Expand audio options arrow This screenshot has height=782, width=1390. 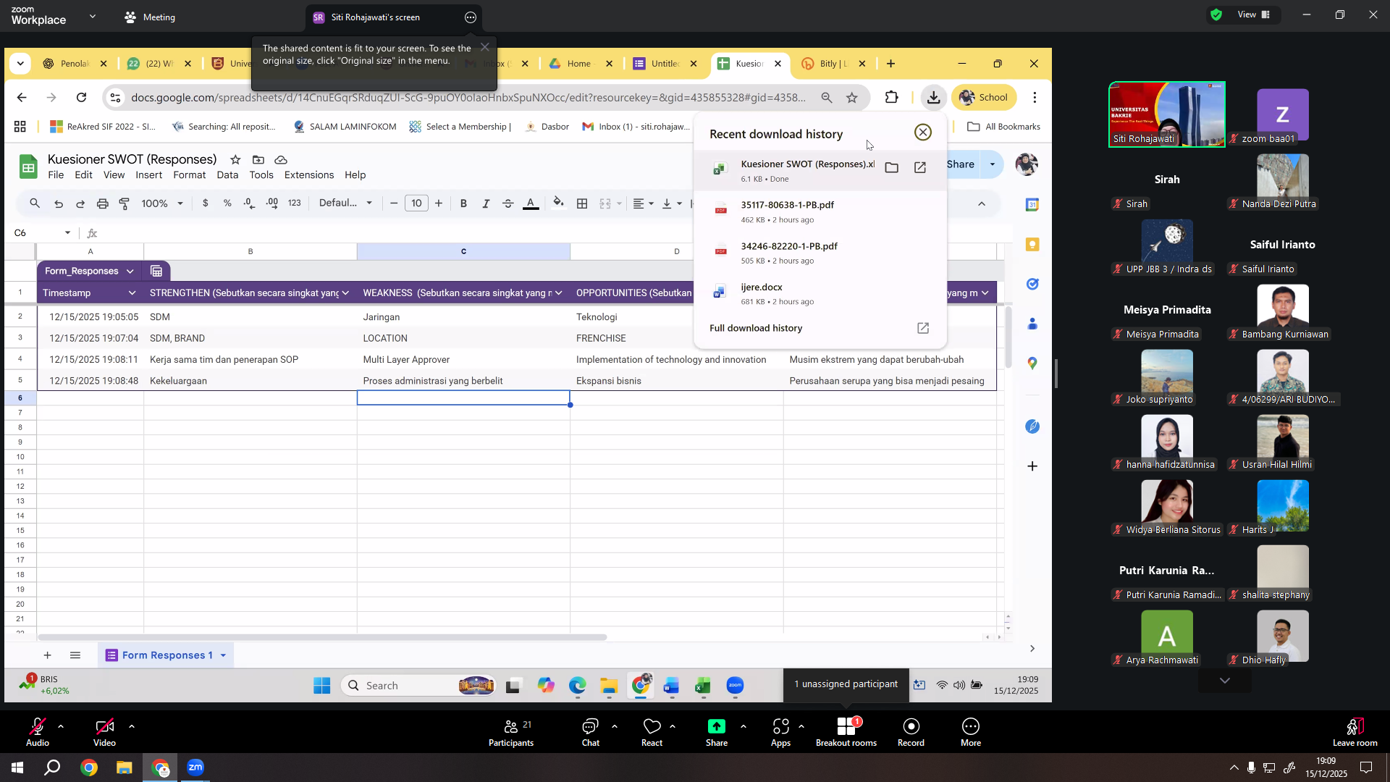61,726
